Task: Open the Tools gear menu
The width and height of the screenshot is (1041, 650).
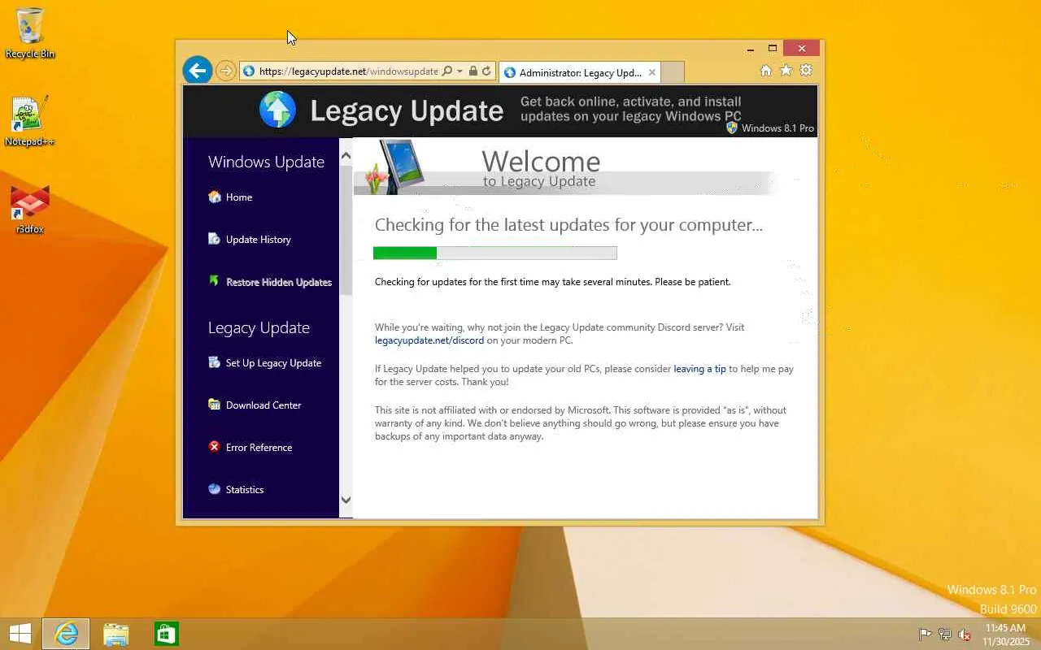Action: [x=806, y=71]
